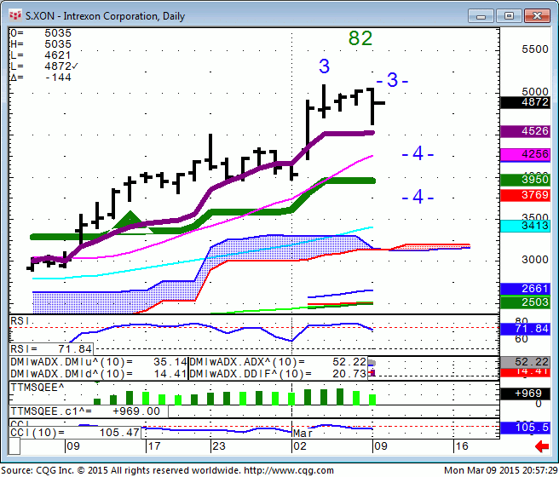
Task: Click the DMIwADX.DMIu^(10)= 35.14 readout
Action: (x=98, y=362)
